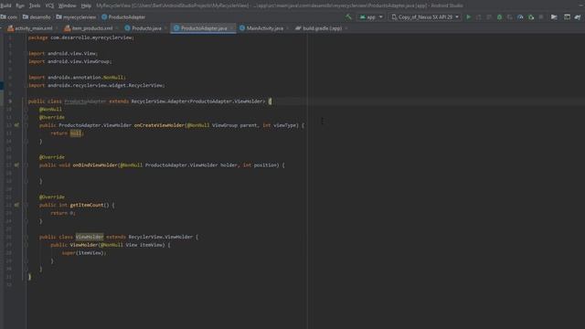The width and height of the screenshot is (585, 329).
Task: Collapse the ViewHolder constructor fold marker
Action: 27,245
